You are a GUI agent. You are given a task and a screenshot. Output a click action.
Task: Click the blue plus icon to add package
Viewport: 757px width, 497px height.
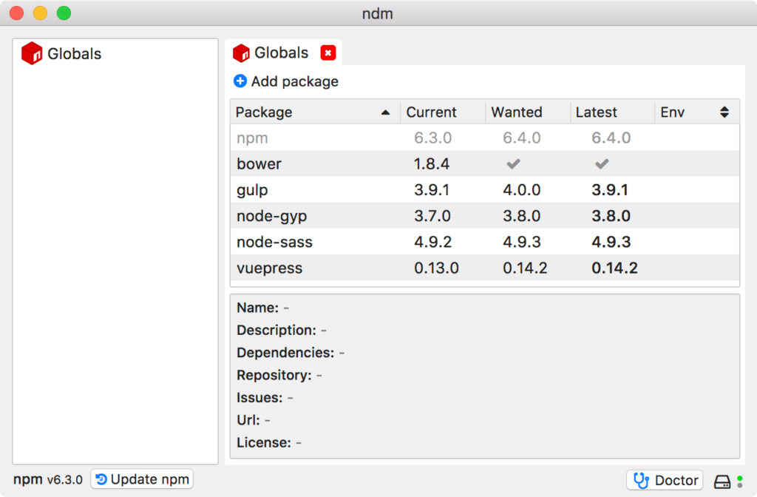[240, 81]
